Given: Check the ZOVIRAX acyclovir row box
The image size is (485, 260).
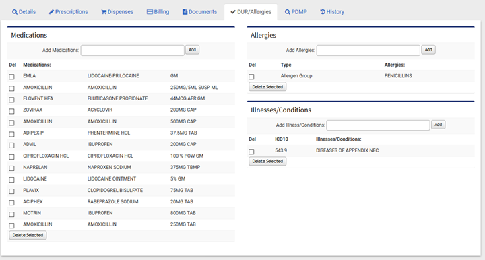Looking at the screenshot, I should tap(11, 111).
